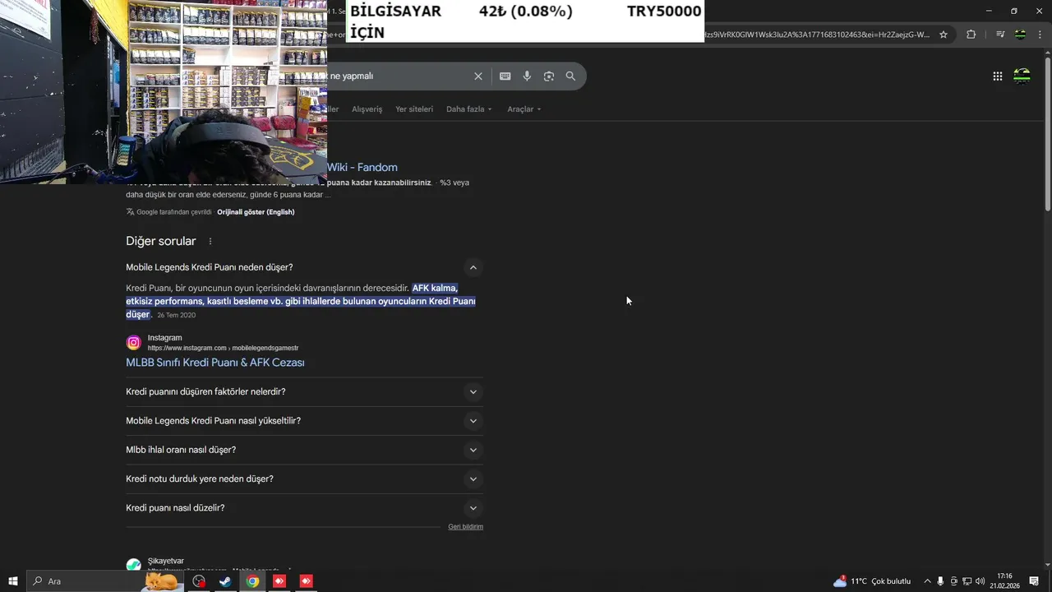
Task: Open the weather widget showing 11°C
Action: tap(872, 581)
